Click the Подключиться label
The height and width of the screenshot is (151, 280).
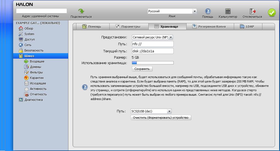click(x=81, y=17)
